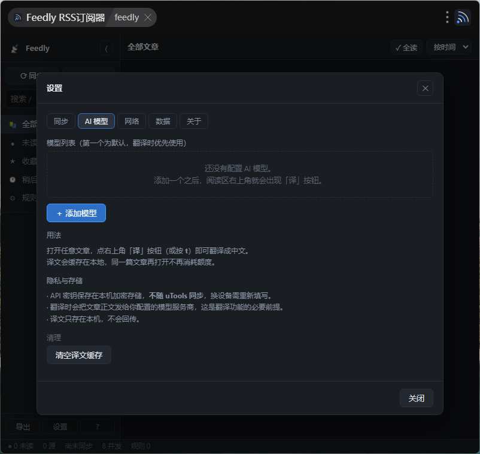Close settings dialog with X icon

[x=425, y=88]
